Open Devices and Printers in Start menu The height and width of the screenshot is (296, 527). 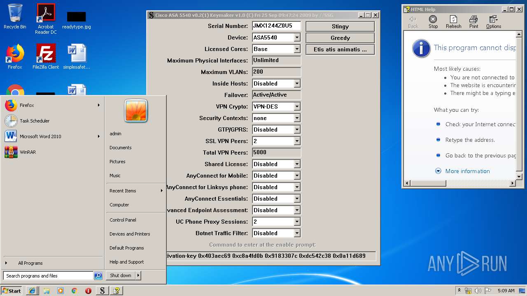click(135, 234)
